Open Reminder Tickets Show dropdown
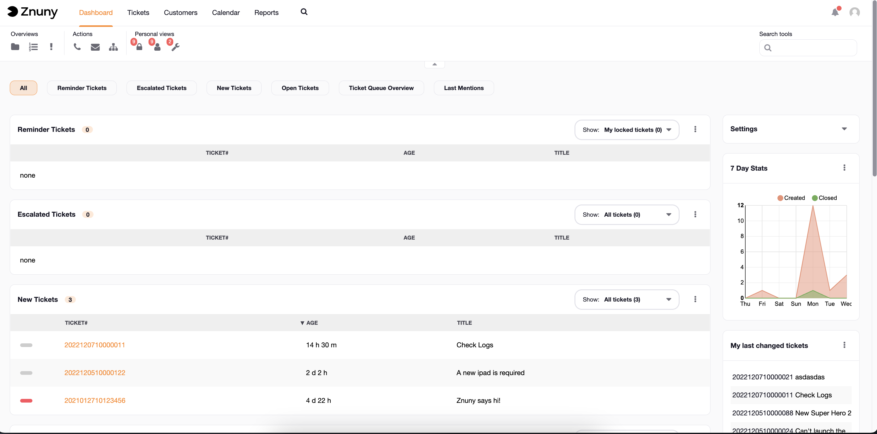Image resolution: width=877 pixels, height=434 pixels. pyautogui.click(x=626, y=130)
